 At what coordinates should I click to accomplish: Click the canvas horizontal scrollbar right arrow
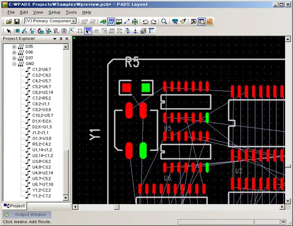282,207
